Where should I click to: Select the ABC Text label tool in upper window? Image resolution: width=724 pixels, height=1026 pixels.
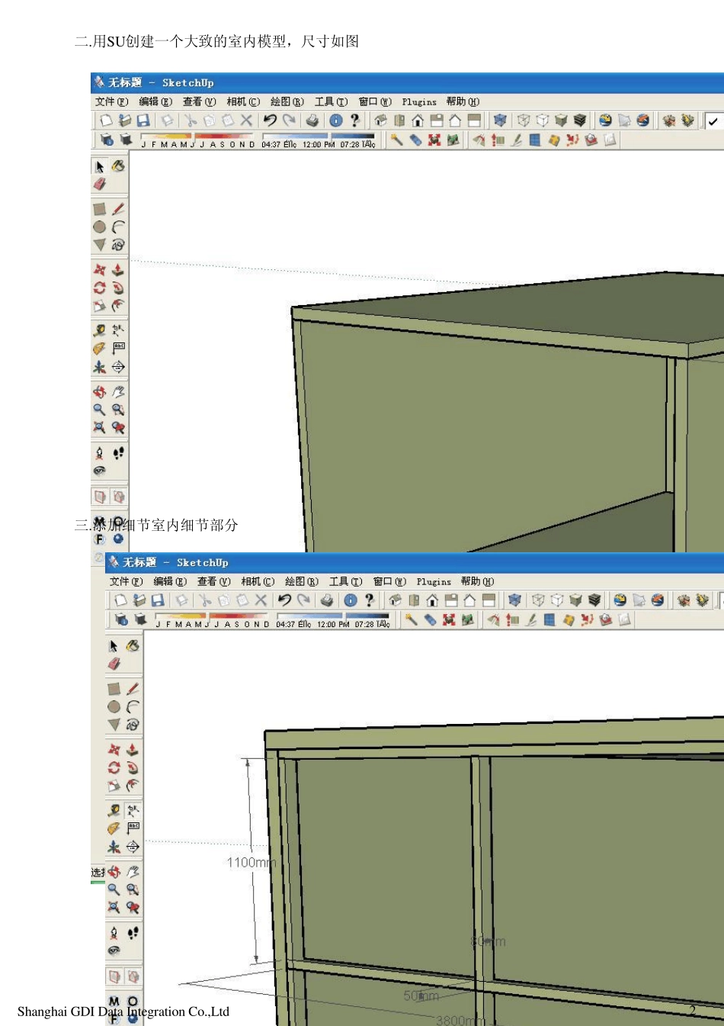pyautogui.click(x=118, y=349)
